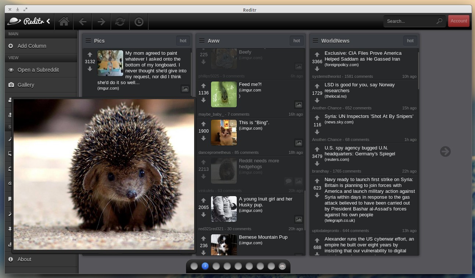Click the Home icon in toolbar
This screenshot has width=475, height=278.
coord(64,22)
